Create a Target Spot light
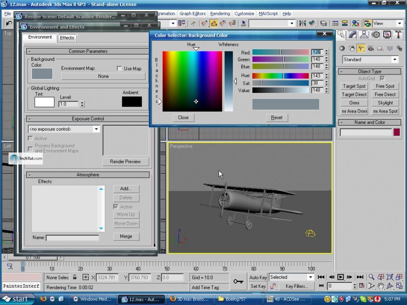Screen dimensions: 407x305 point(354,86)
